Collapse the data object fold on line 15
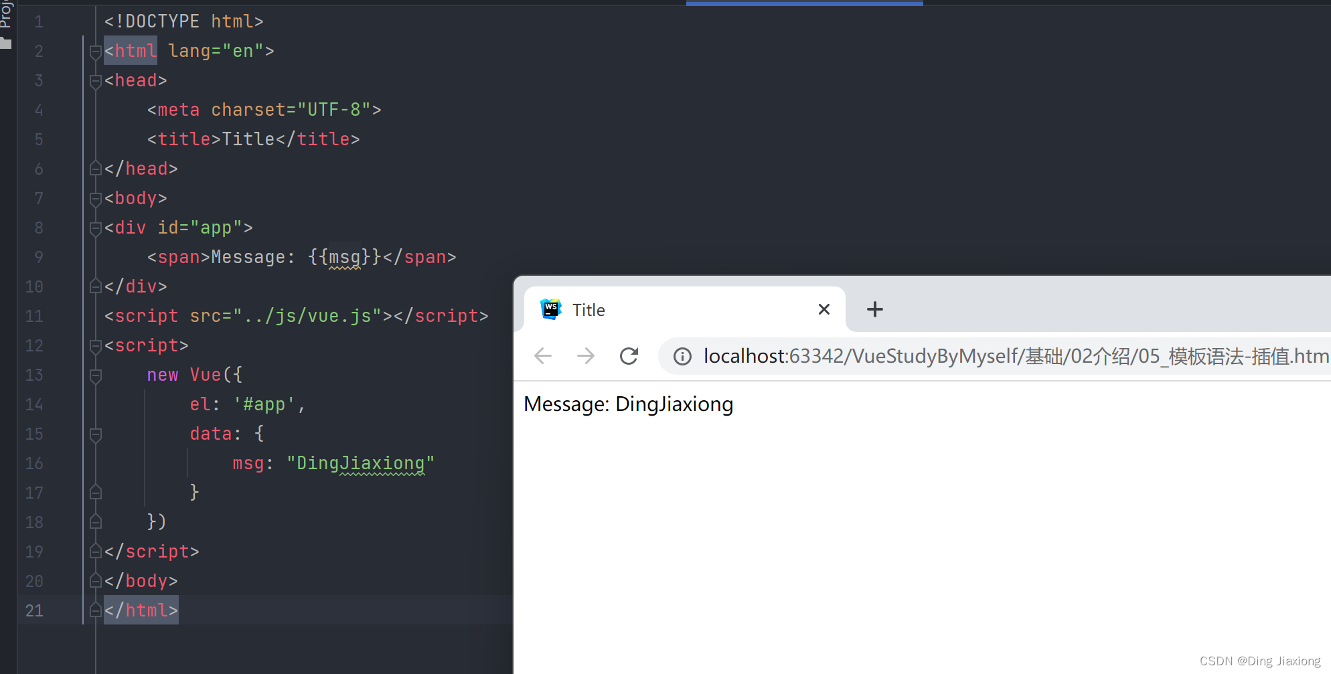This screenshot has width=1331, height=674. click(x=96, y=434)
